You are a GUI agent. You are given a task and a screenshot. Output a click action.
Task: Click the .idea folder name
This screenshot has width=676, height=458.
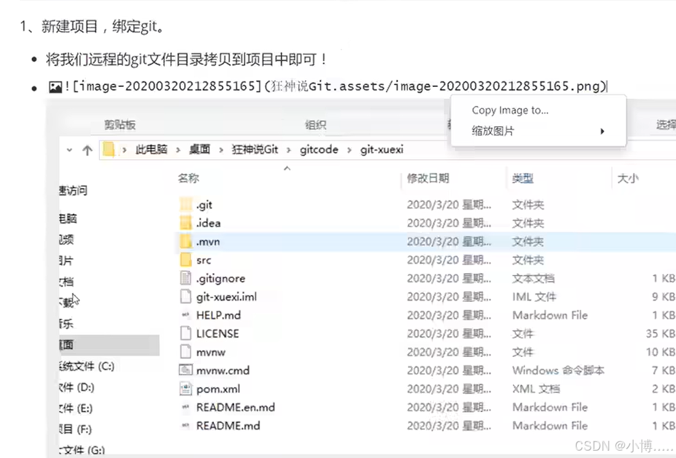coord(208,223)
